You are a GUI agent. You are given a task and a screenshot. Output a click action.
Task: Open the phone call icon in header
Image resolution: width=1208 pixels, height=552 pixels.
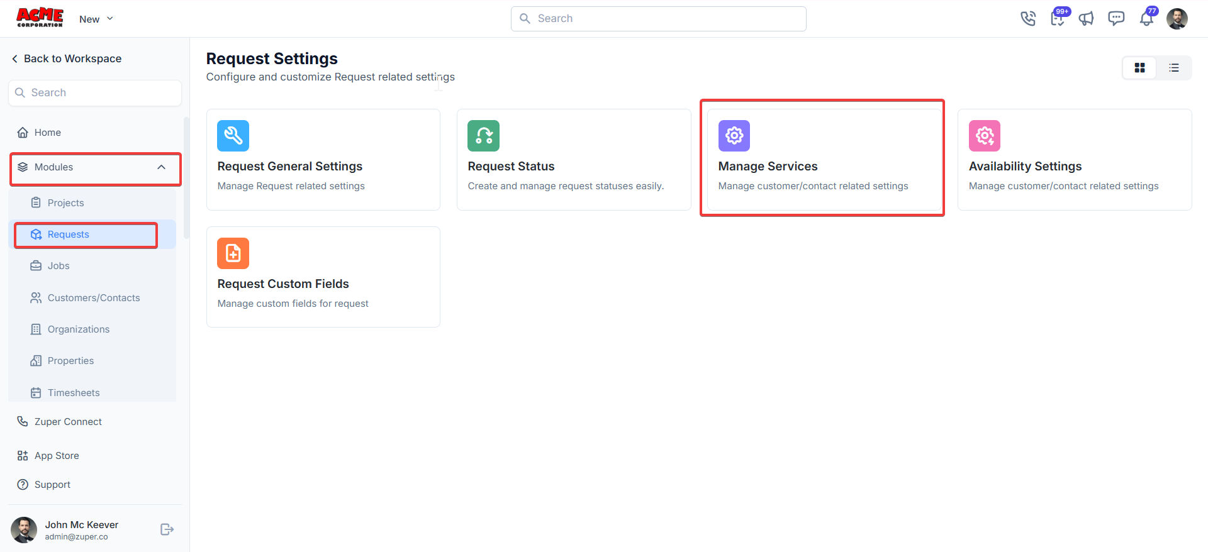pyautogui.click(x=1027, y=19)
